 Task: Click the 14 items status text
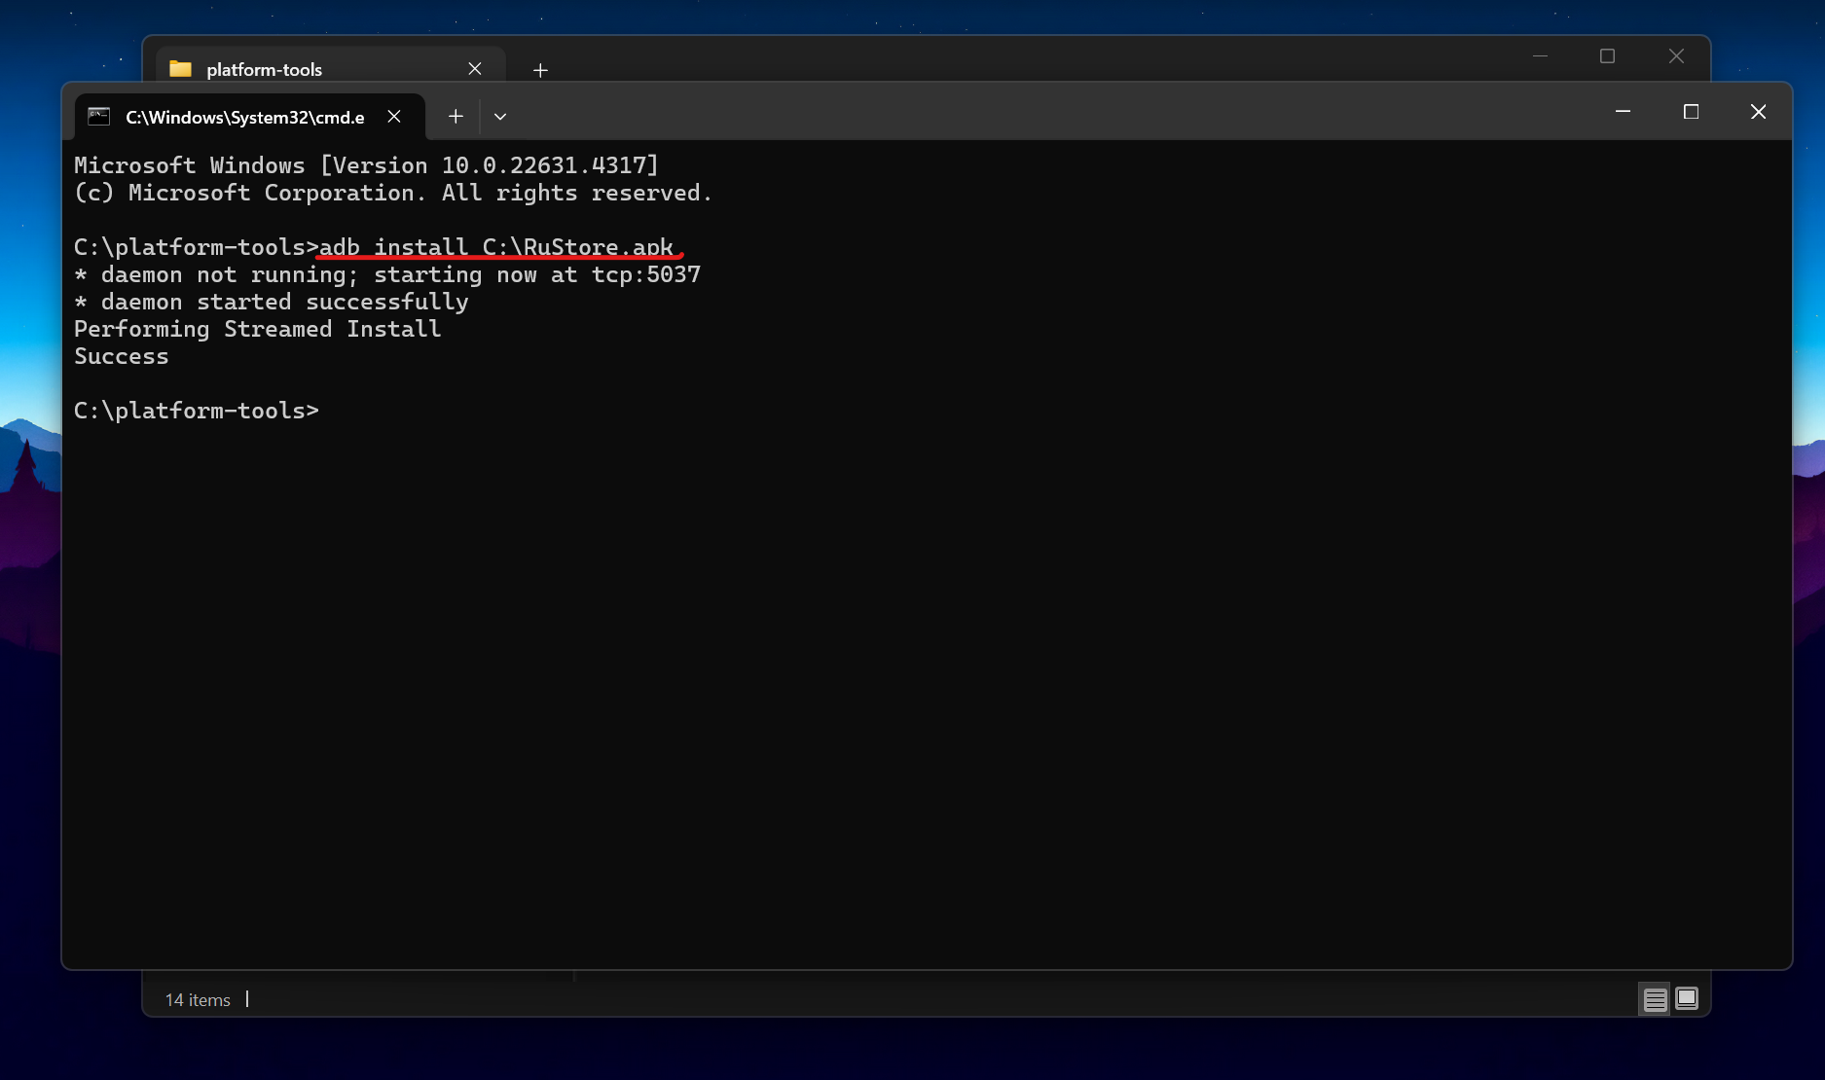point(198,1000)
